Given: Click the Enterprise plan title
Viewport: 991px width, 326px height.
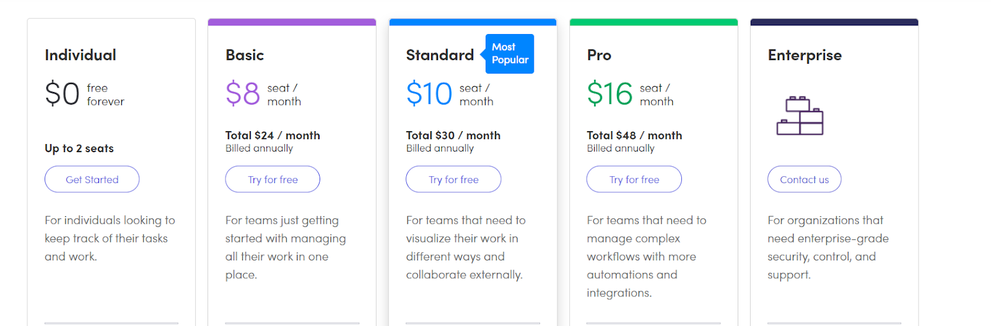Looking at the screenshot, I should click(x=805, y=55).
